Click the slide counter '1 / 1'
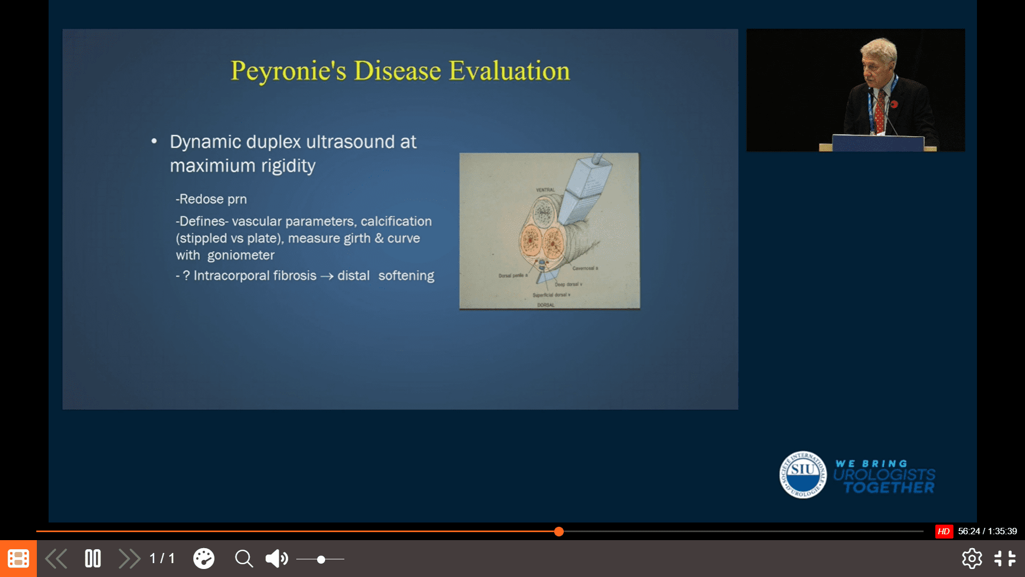This screenshot has width=1025, height=577. pyautogui.click(x=162, y=559)
